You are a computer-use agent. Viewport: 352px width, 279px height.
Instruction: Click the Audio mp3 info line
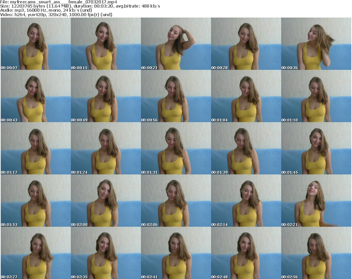coord(46,10)
